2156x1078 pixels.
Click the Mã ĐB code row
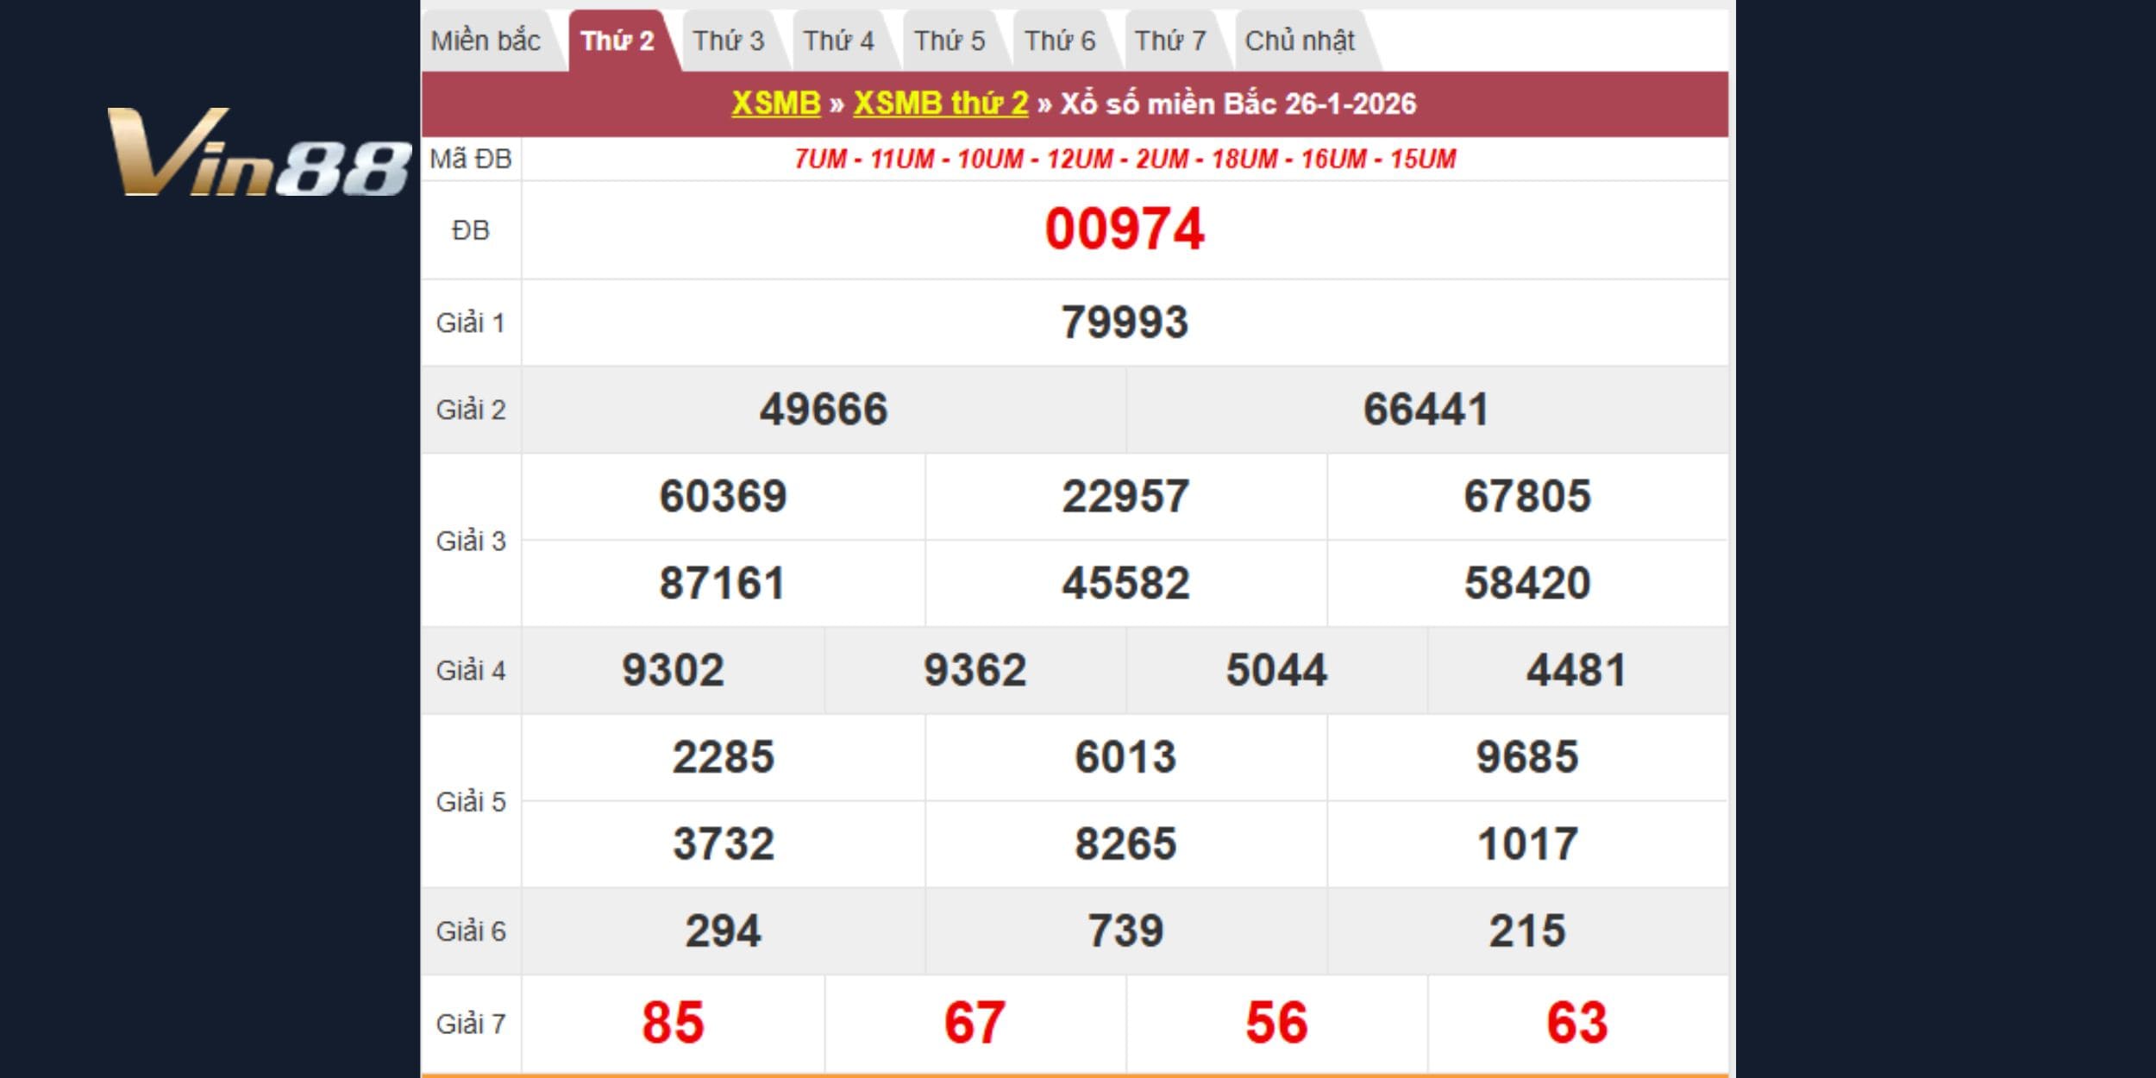pos(1124,159)
